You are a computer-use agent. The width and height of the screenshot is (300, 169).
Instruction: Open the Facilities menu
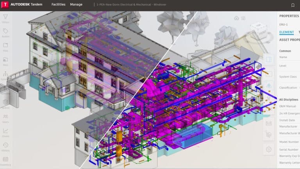pyautogui.click(x=59, y=5)
